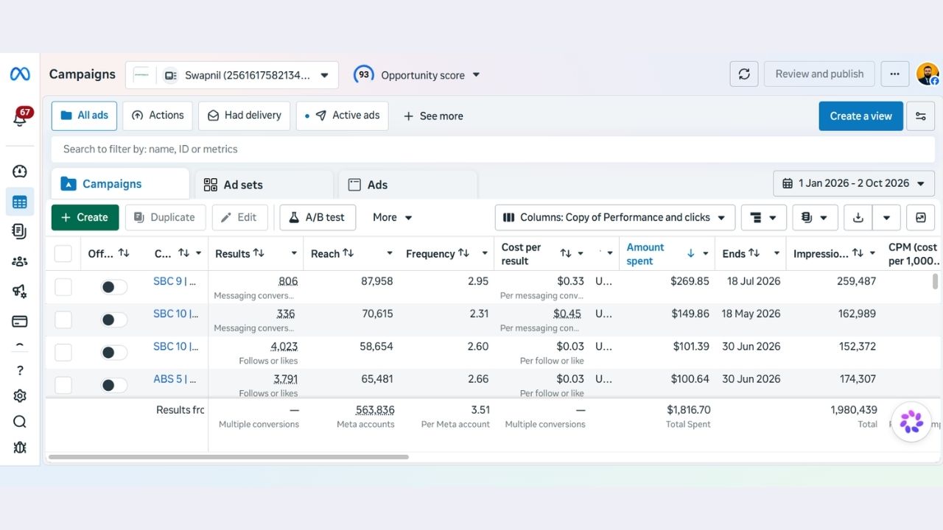Viewport: 943px width, 530px height.
Task: Open Ads reporting document icon in sidebar
Action: [x=20, y=231]
